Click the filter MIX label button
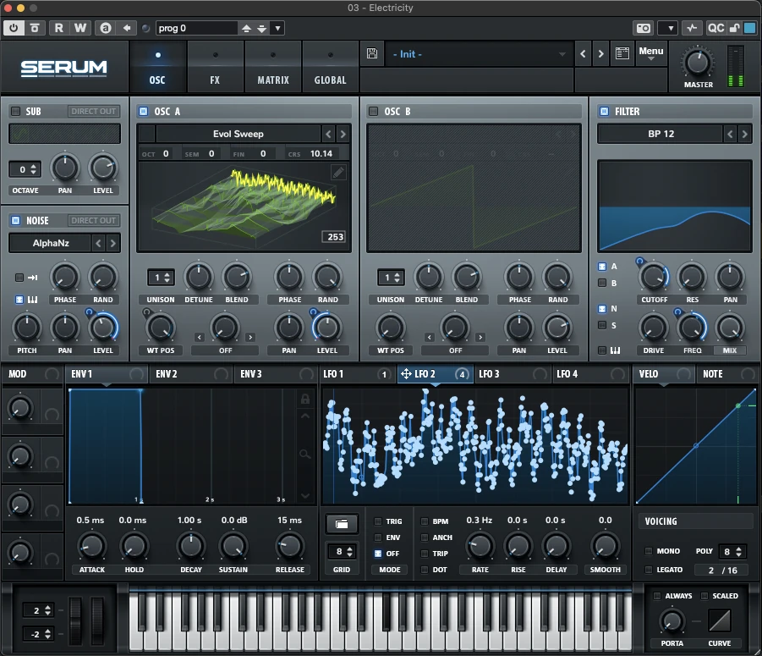This screenshot has width=762, height=656. [x=730, y=350]
